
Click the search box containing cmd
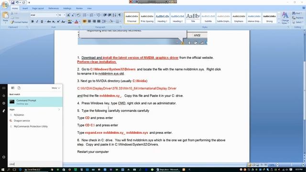coord(35,164)
